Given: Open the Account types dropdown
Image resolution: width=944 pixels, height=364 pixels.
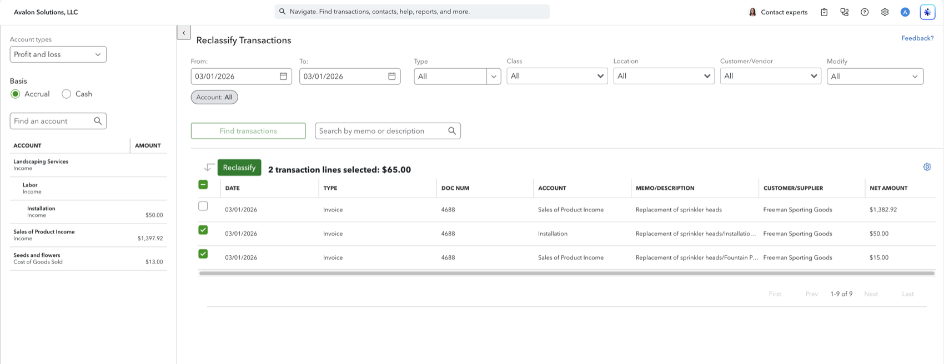Looking at the screenshot, I should click(x=58, y=54).
